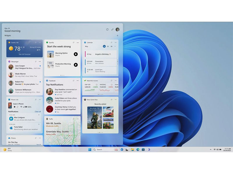The image size is (233, 174).
Task: Open the Windows Start menu
Action: coord(90,149)
